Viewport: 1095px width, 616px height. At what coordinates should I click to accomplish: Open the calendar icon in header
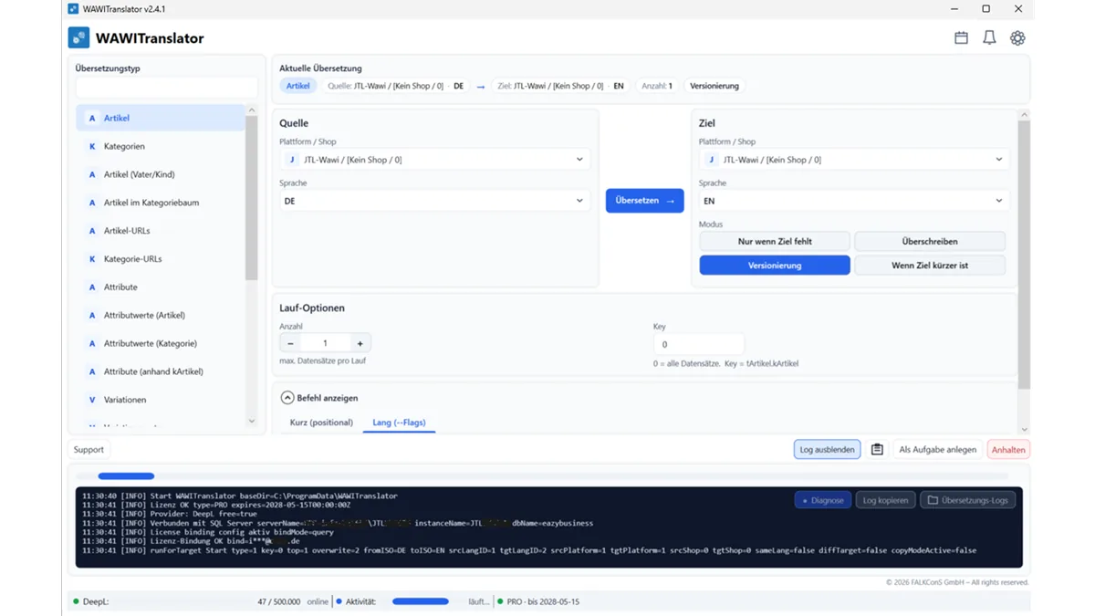pos(961,38)
